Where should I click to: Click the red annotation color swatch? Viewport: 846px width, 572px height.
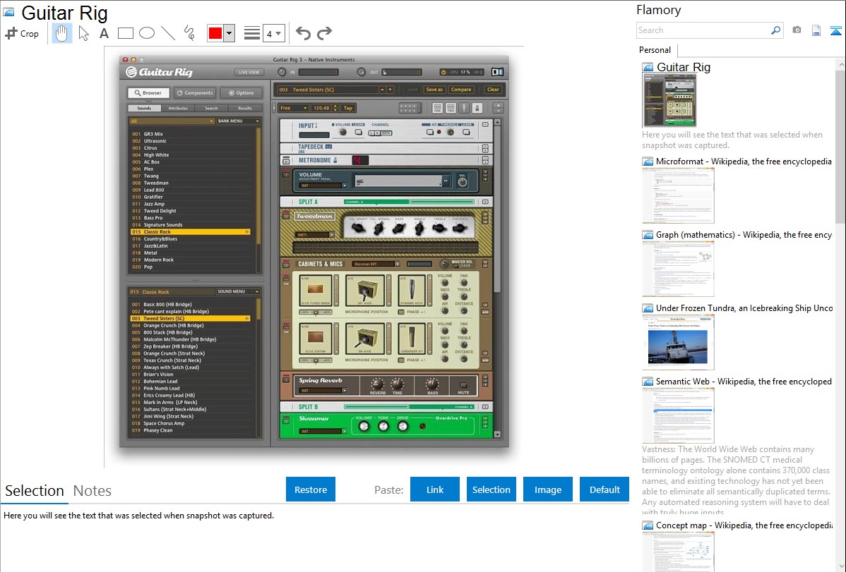click(215, 33)
